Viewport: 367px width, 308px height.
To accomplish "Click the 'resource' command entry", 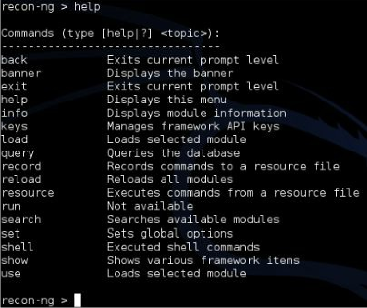I will [28, 193].
